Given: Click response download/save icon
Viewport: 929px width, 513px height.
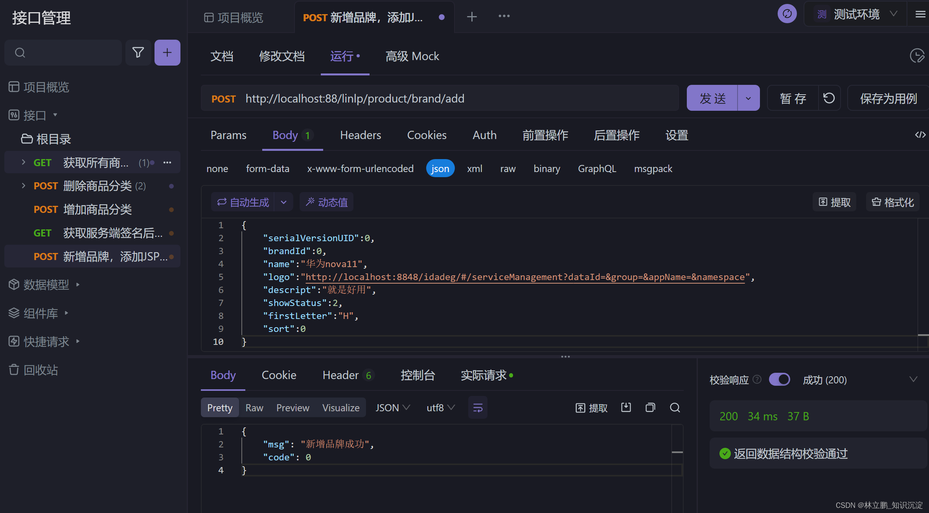Looking at the screenshot, I should pos(626,407).
